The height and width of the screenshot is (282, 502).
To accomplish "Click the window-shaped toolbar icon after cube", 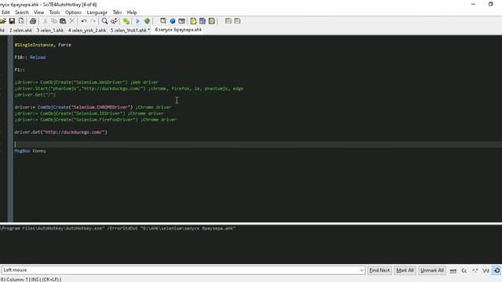I will [181, 21].
